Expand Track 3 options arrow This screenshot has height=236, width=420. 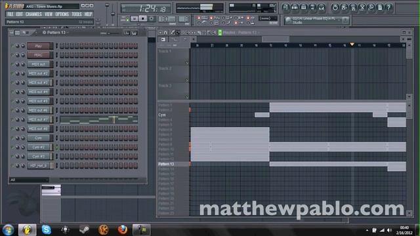point(186,98)
